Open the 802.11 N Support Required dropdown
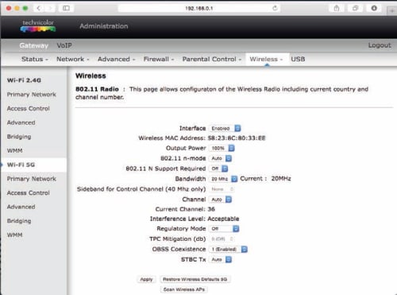This screenshot has width=397, height=295. tap(218, 169)
